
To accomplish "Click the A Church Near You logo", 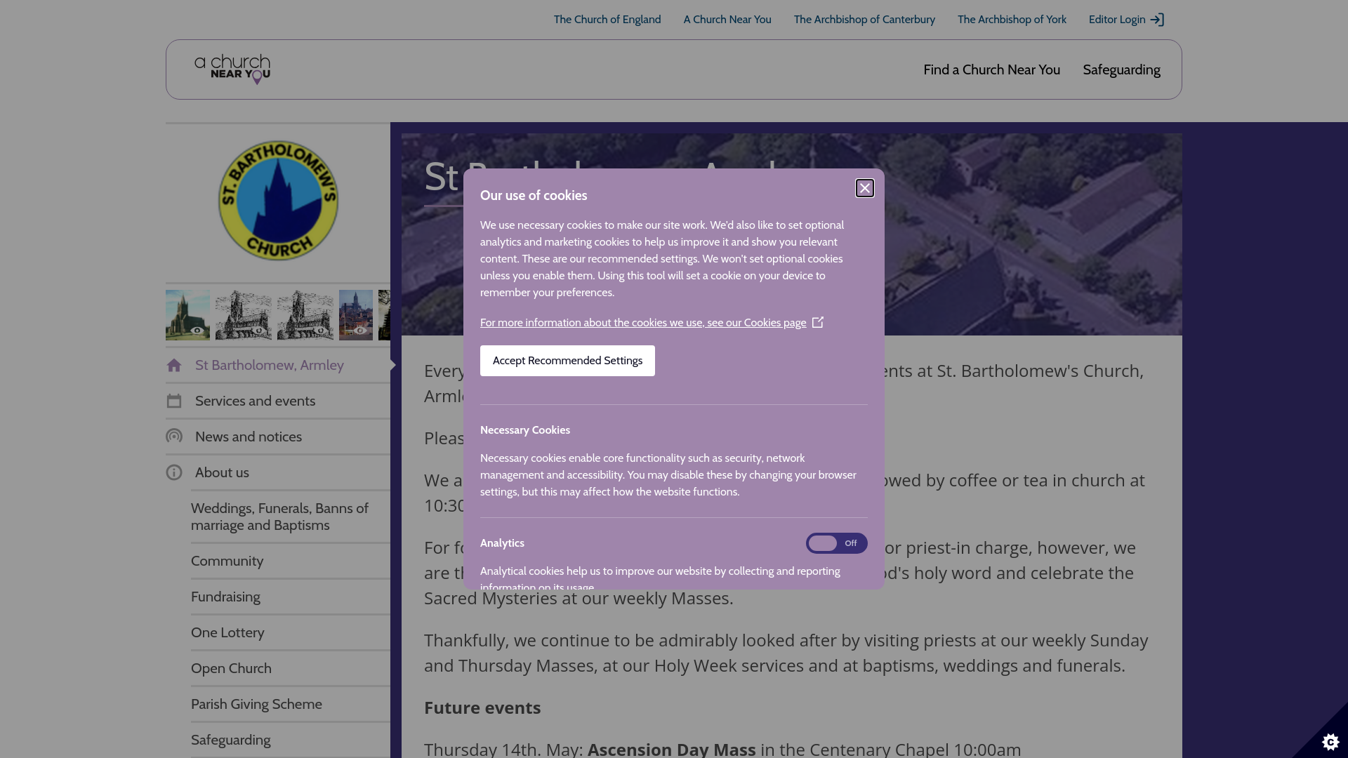I will coord(232,69).
